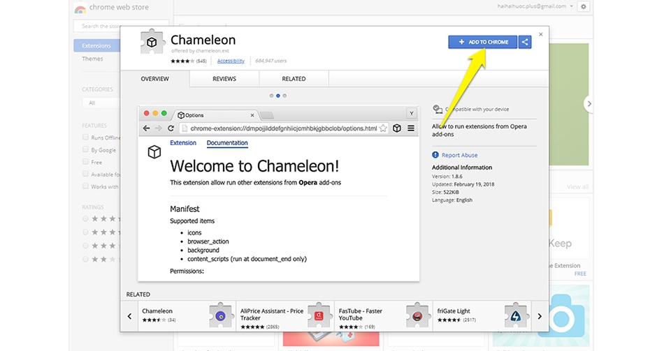671x351 pixels.
Task: Open the account email dropdown
Action: [535, 6]
